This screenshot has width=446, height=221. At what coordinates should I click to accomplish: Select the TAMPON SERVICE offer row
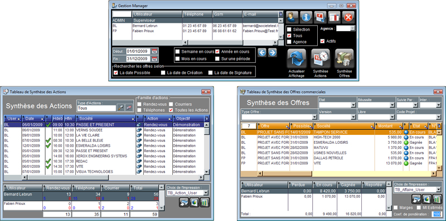click(x=338, y=132)
